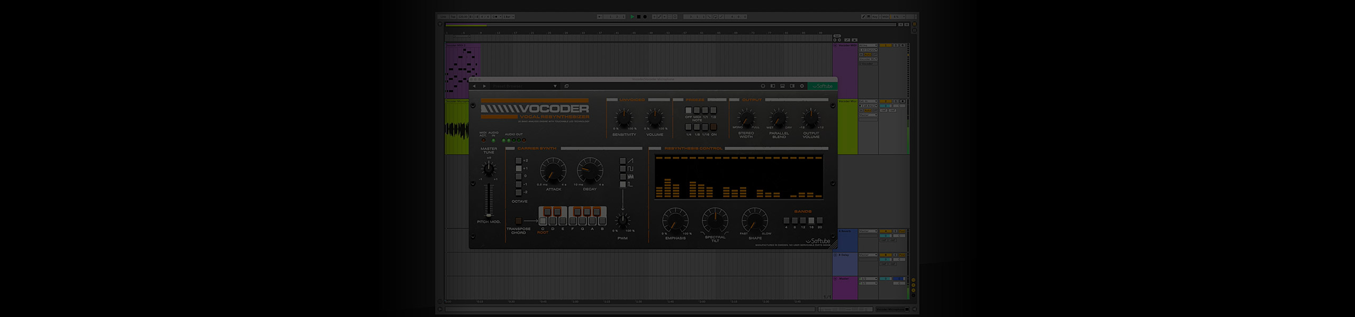Screen dimensions: 1355x317
Task: Enable the Transpose Chord button
Action: tap(518, 221)
